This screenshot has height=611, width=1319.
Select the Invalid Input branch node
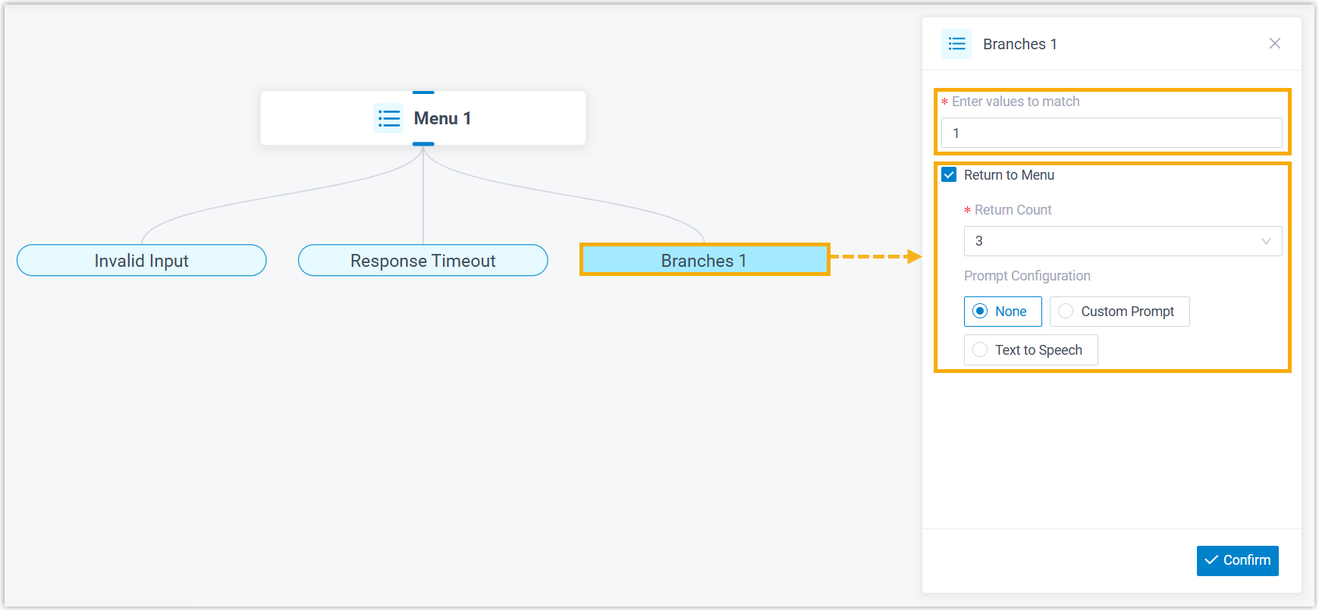point(142,261)
